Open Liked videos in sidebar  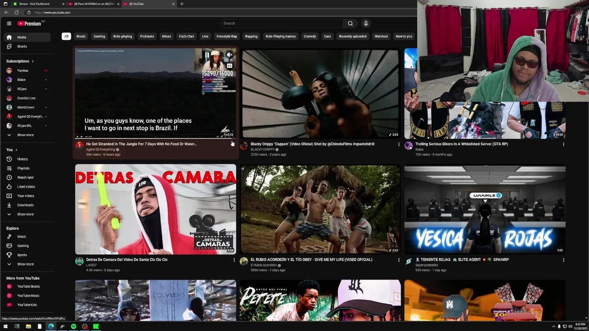28,187
